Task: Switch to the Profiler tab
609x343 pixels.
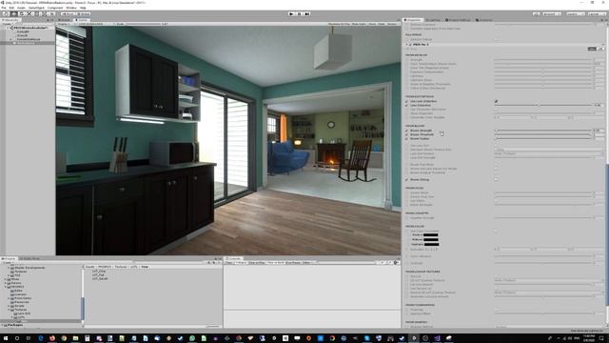Action: [484, 20]
